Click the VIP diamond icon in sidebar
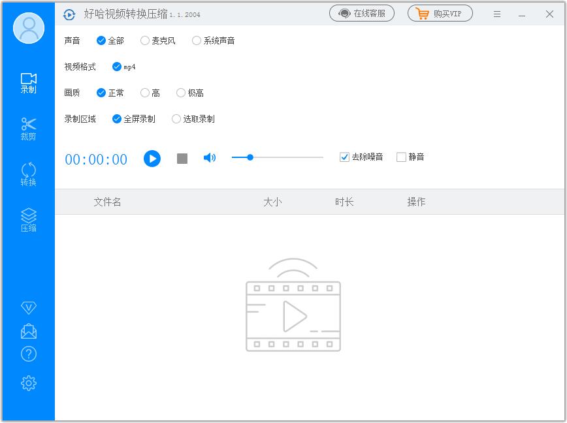This screenshot has height=423, width=567. (x=28, y=307)
